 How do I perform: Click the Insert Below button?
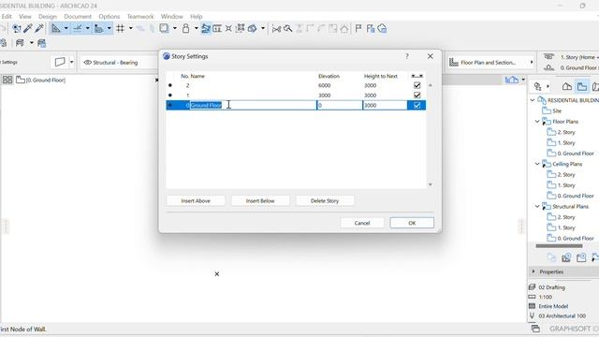[260, 200]
